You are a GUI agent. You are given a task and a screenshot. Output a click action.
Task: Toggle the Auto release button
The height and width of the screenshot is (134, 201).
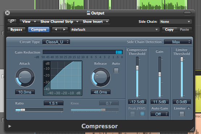(116, 70)
